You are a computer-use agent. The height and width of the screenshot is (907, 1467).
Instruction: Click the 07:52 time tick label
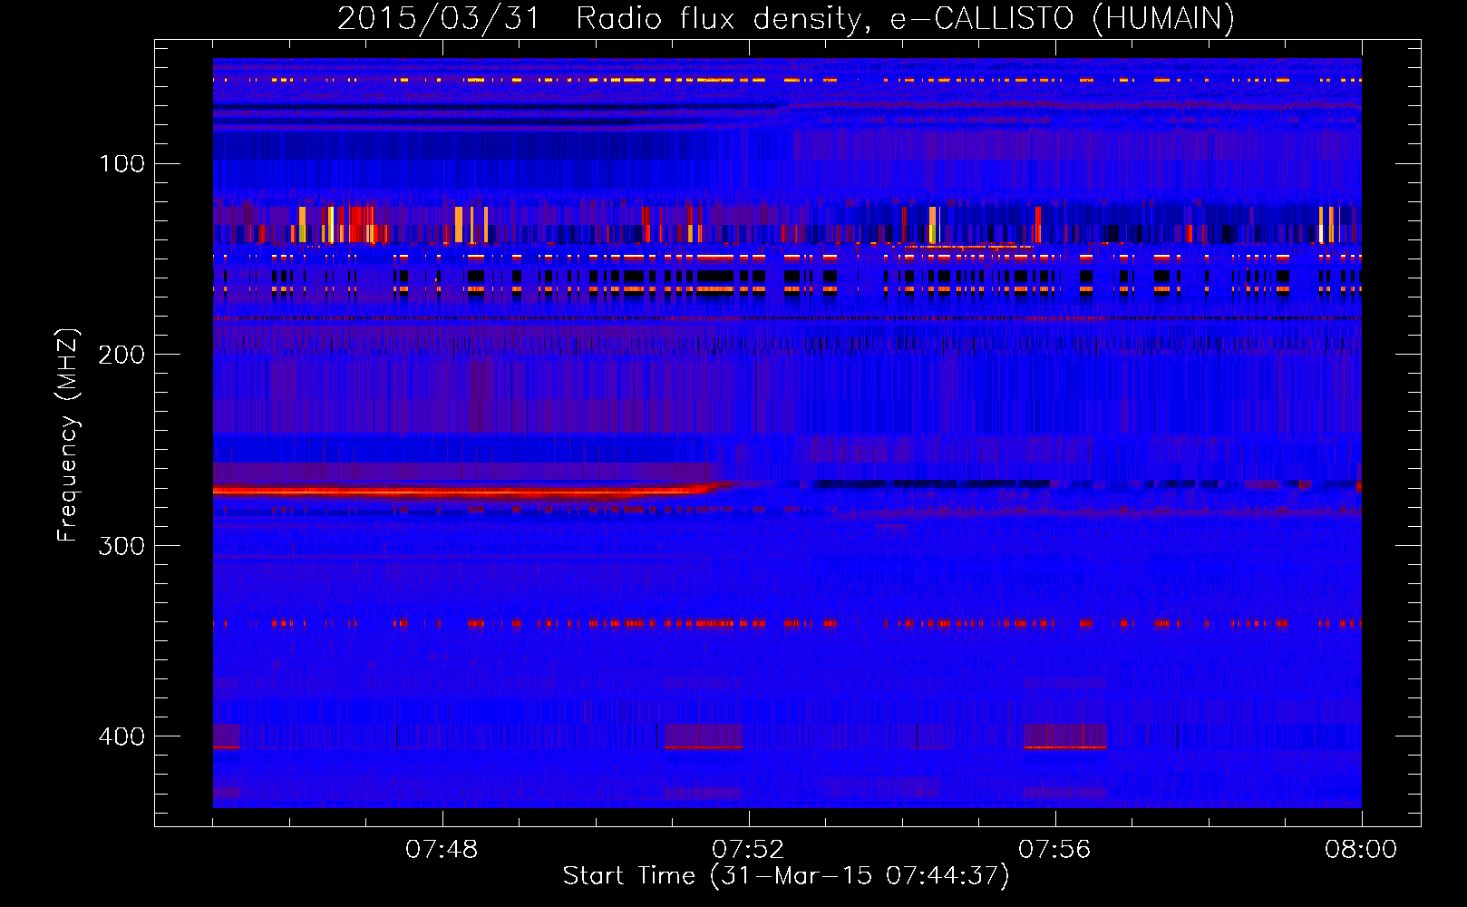[x=748, y=850]
